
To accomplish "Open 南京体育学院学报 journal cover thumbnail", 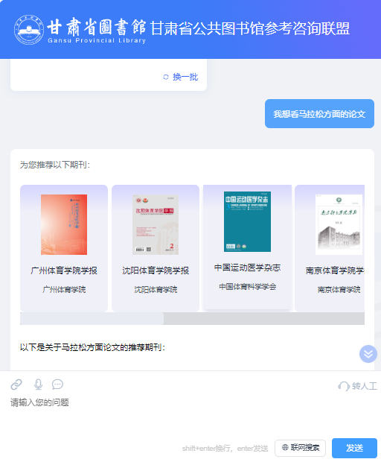I will coord(339,224).
